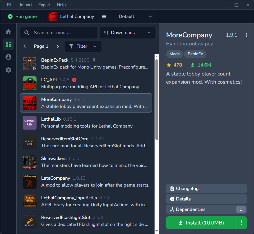Click the LateCompany mod thumbnail
The height and width of the screenshot is (234, 254).
[30, 182]
